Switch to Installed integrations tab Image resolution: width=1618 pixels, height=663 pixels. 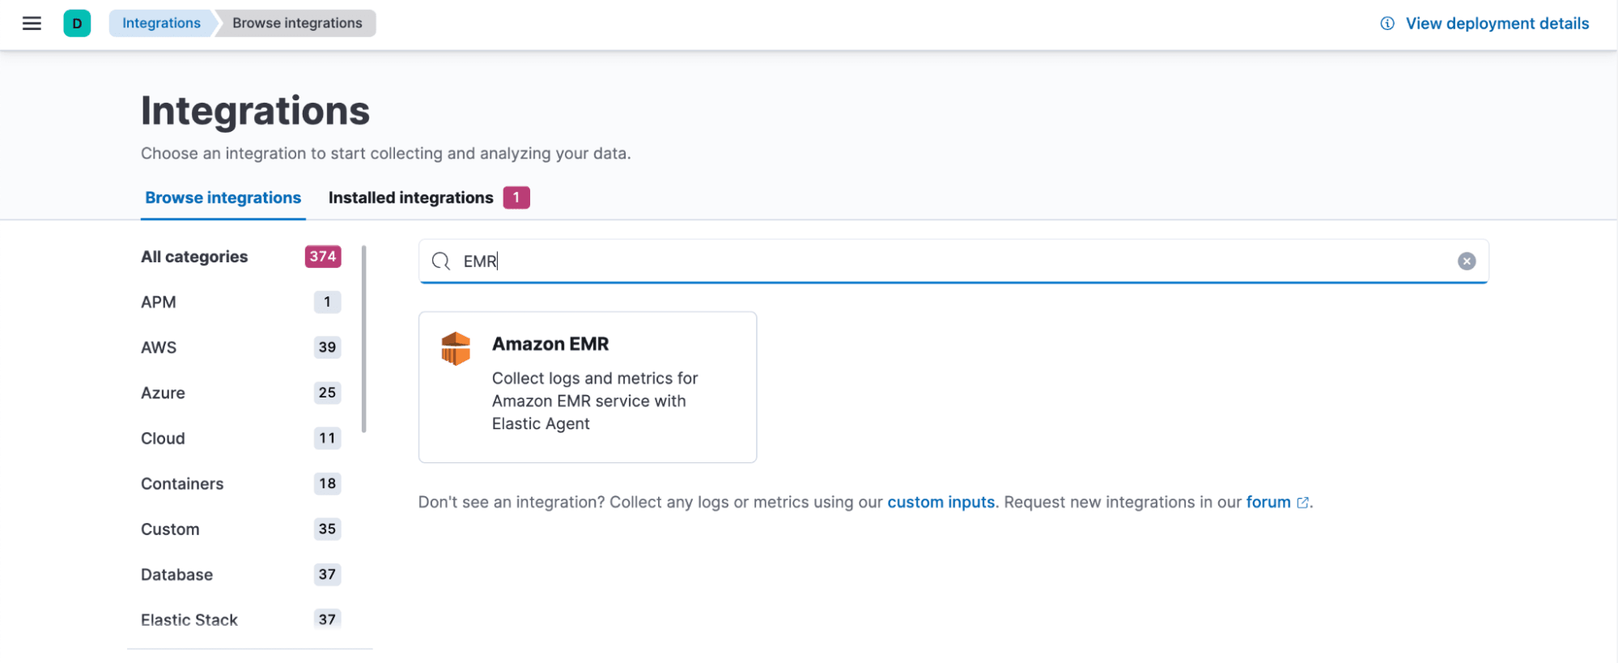pyautogui.click(x=411, y=198)
